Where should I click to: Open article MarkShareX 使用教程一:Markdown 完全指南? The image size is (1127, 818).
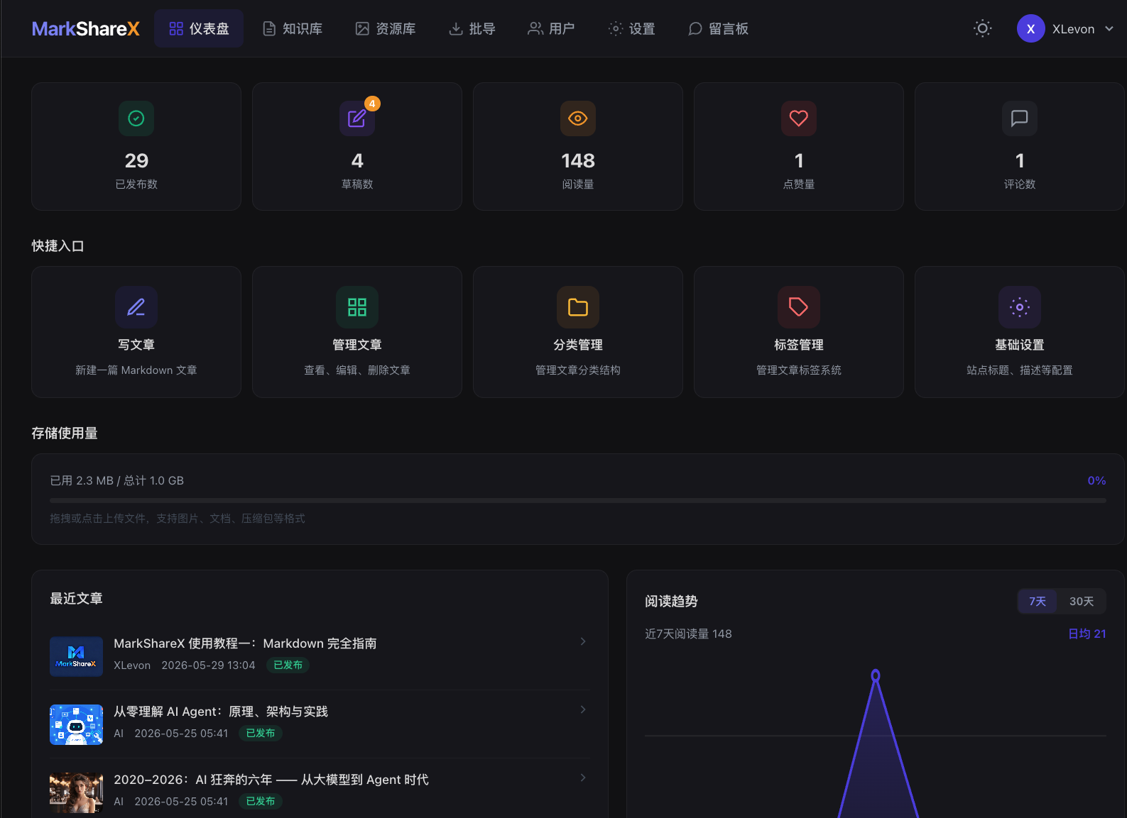click(245, 643)
